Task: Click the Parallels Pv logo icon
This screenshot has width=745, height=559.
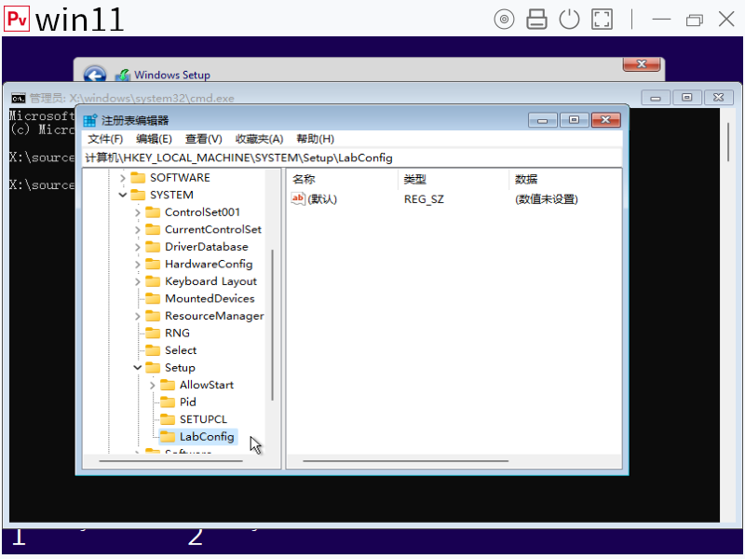Action: (17, 19)
